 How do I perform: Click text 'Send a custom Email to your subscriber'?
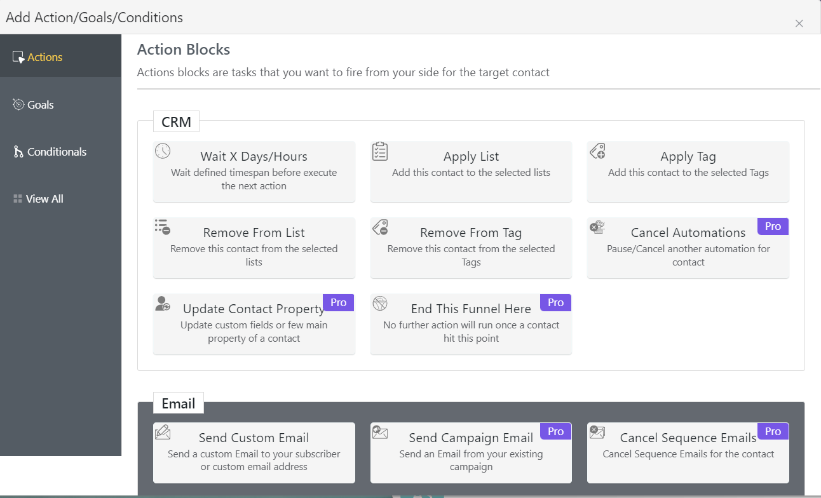tap(254, 454)
